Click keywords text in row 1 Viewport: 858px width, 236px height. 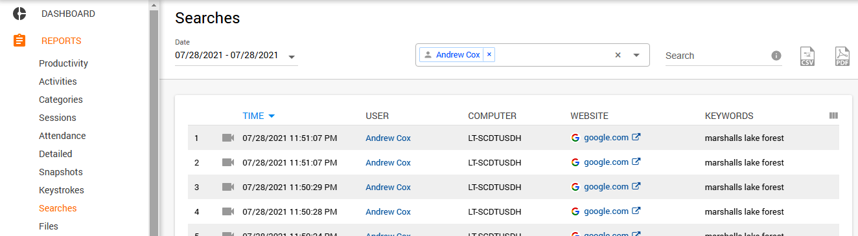(745, 138)
